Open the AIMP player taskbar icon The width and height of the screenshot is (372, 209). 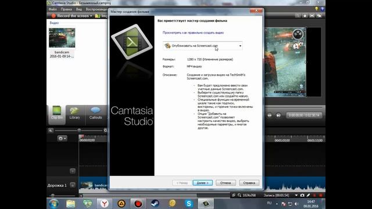(121, 204)
